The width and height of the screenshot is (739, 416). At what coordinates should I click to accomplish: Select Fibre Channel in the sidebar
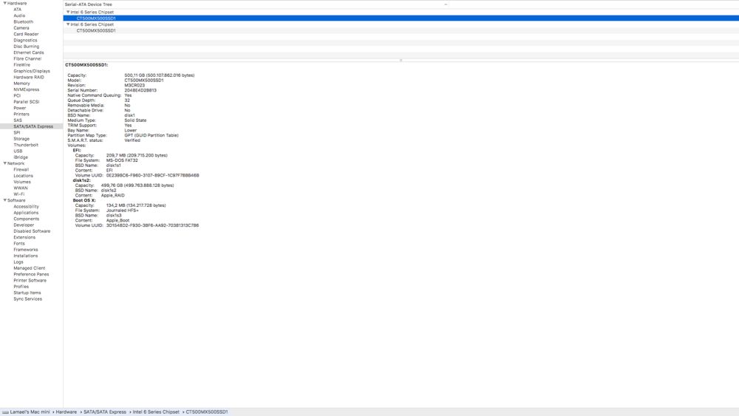pos(27,58)
